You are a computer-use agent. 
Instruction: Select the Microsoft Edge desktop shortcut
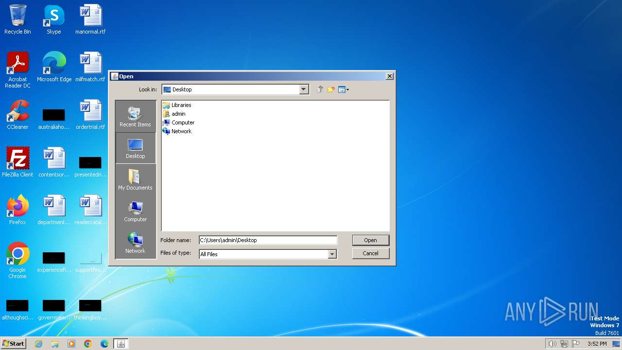coord(54,67)
